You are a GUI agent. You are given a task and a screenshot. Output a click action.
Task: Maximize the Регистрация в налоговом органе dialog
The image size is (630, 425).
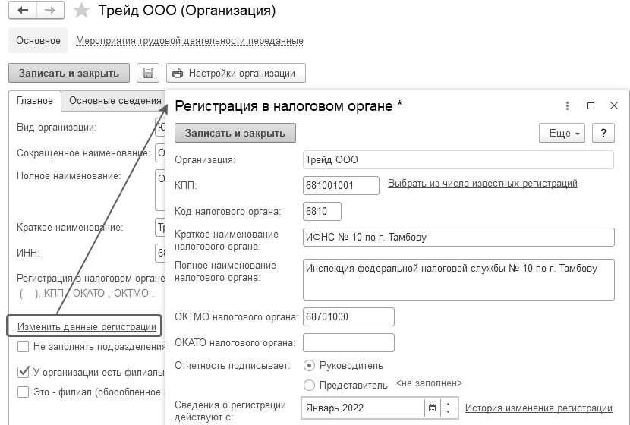[x=591, y=105]
